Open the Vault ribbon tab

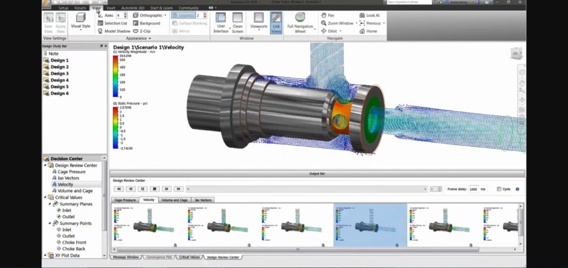(111, 8)
